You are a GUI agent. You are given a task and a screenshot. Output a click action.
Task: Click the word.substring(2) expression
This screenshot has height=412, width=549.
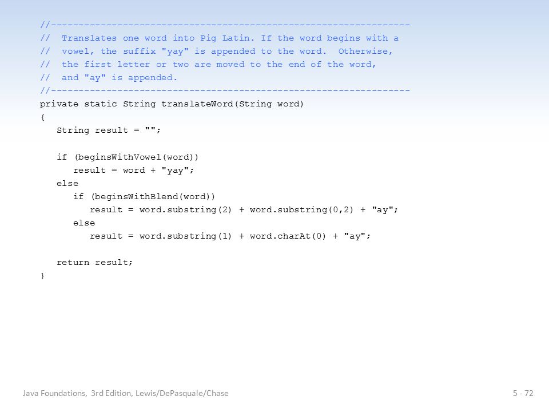185,210
